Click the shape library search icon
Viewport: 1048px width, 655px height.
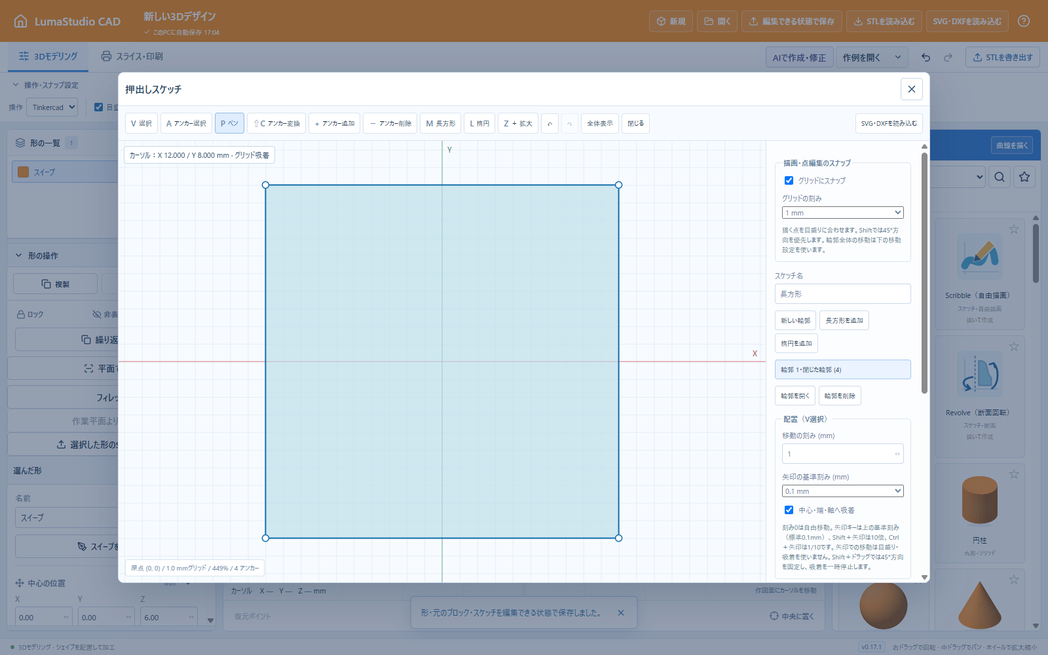coord(1000,177)
